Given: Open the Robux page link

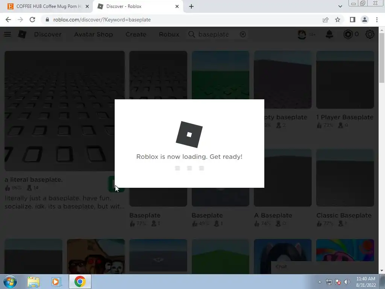Looking at the screenshot, I should click(x=169, y=34).
